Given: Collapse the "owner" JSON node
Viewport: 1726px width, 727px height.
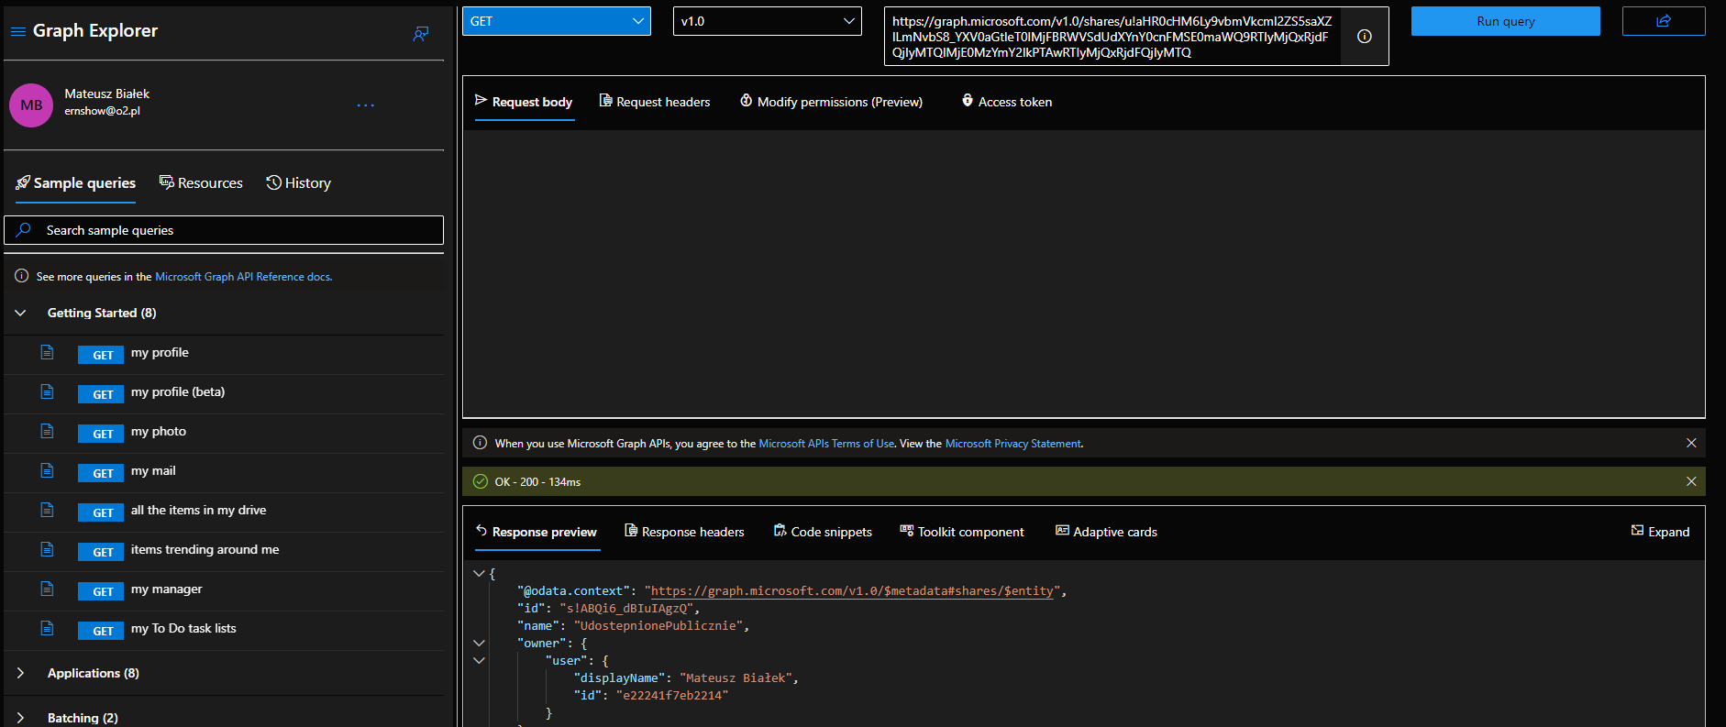Looking at the screenshot, I should point(479,644).
